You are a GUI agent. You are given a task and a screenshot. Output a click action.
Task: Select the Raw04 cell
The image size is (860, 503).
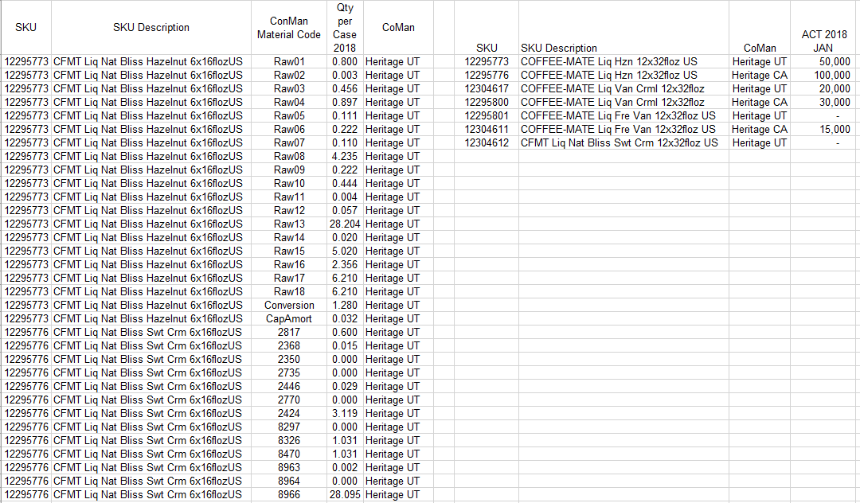click(289, 102)
